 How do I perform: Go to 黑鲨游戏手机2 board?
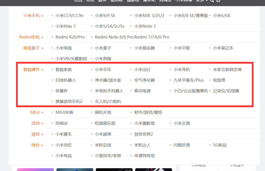pyautogui.click(x=69, y=102)
